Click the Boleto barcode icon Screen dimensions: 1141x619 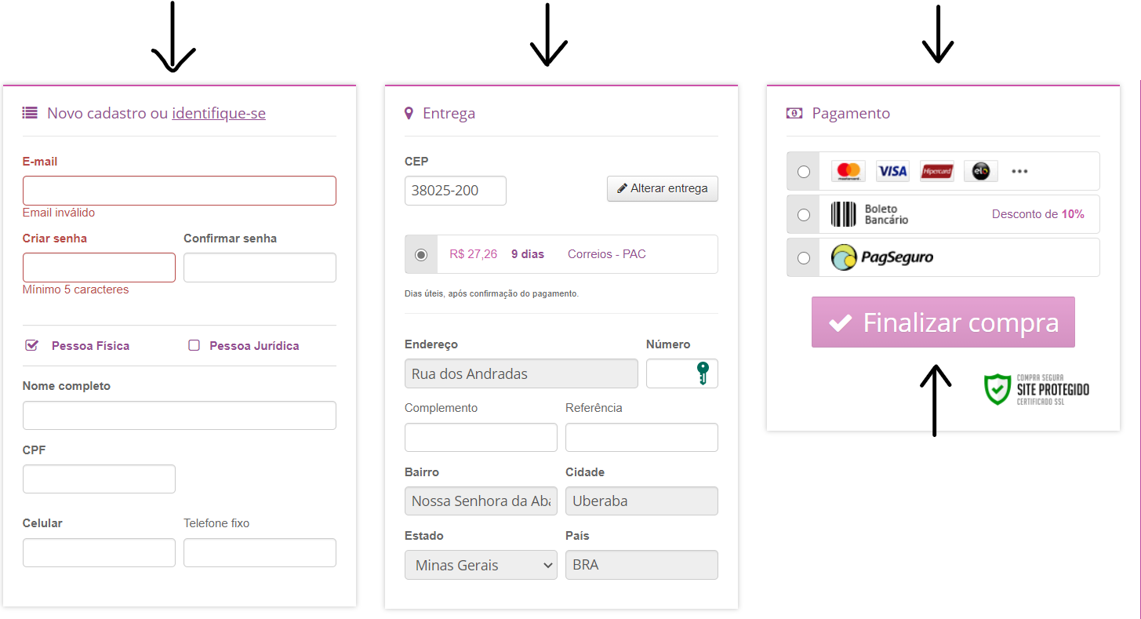click(844, 214)
